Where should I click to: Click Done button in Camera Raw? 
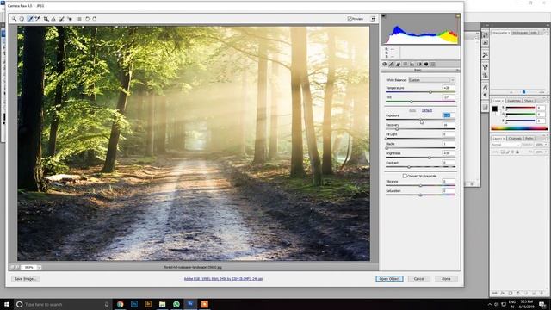(446, 279)
